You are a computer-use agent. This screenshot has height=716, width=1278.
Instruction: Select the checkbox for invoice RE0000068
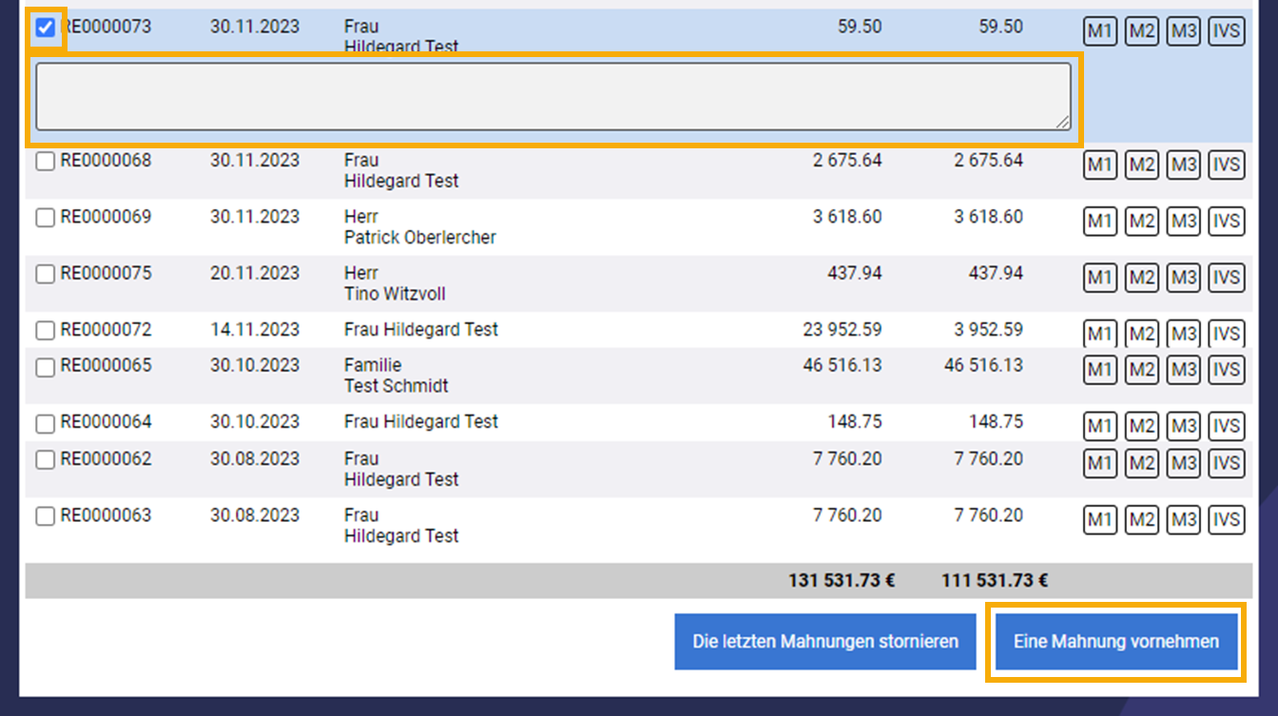45,162
